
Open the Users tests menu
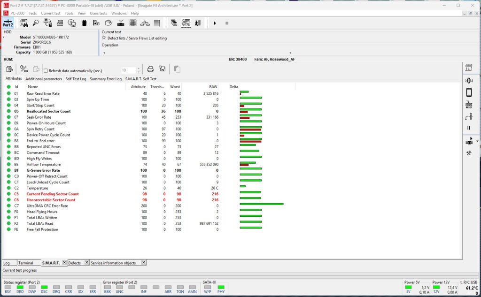pyautogui.click(x=99, y=14)
